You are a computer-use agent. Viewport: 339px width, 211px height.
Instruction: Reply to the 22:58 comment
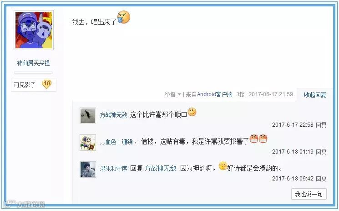321,125
